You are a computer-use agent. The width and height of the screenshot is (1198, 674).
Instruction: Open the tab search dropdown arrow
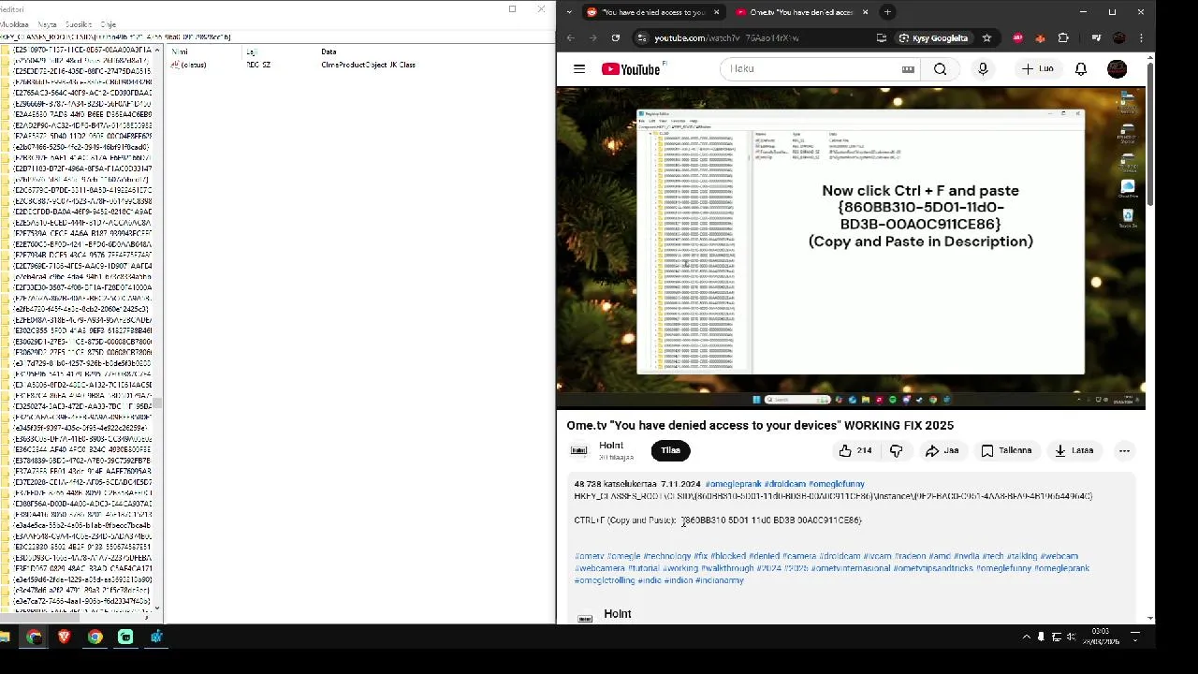tap(569, 12)
